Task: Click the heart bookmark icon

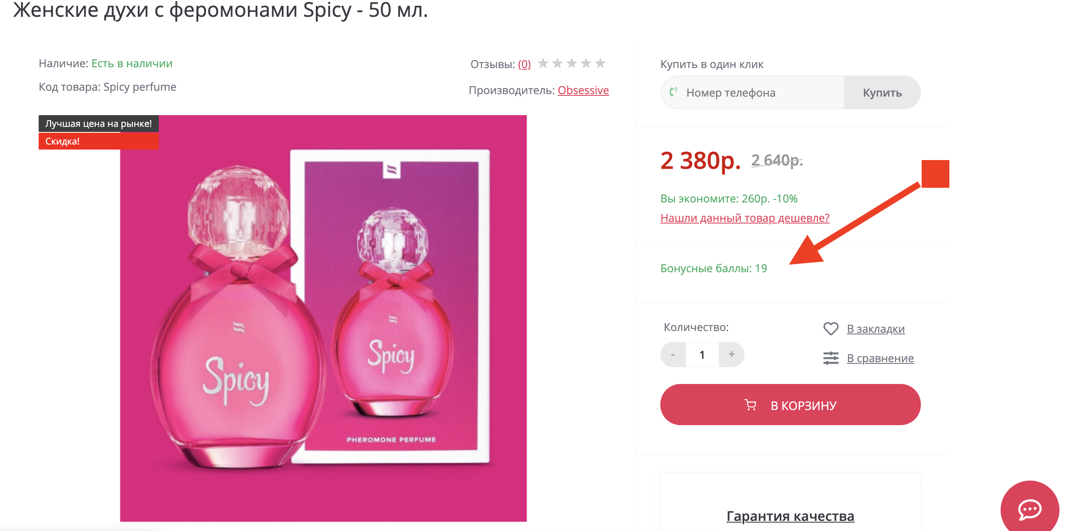Action: 830,329
